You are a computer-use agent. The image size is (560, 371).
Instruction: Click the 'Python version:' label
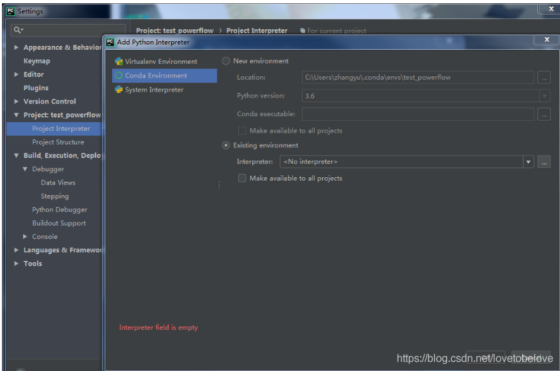point(261,96)
